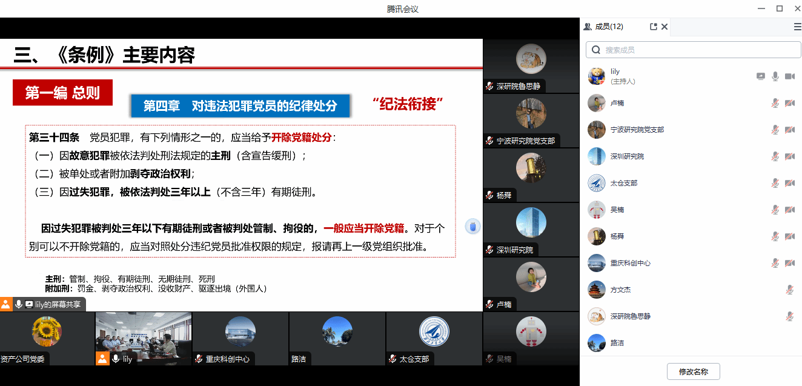Select the 杨舜 video tile

[531, 175]
